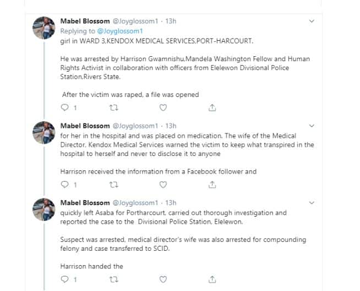Open Mabel Blossom's profile from first tweet name
The height and width of the screenshot is (291, 360).
coord(84,21)
